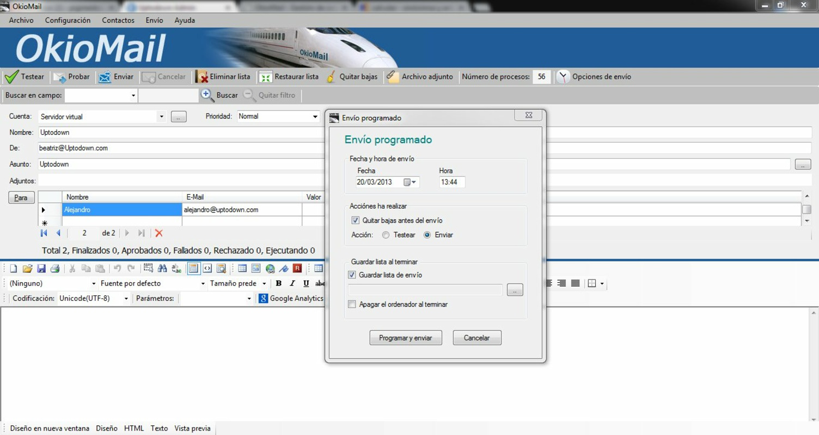819x435 pixels.
Task: Click browse button beside save list path
Action: [x=515, y=290]
